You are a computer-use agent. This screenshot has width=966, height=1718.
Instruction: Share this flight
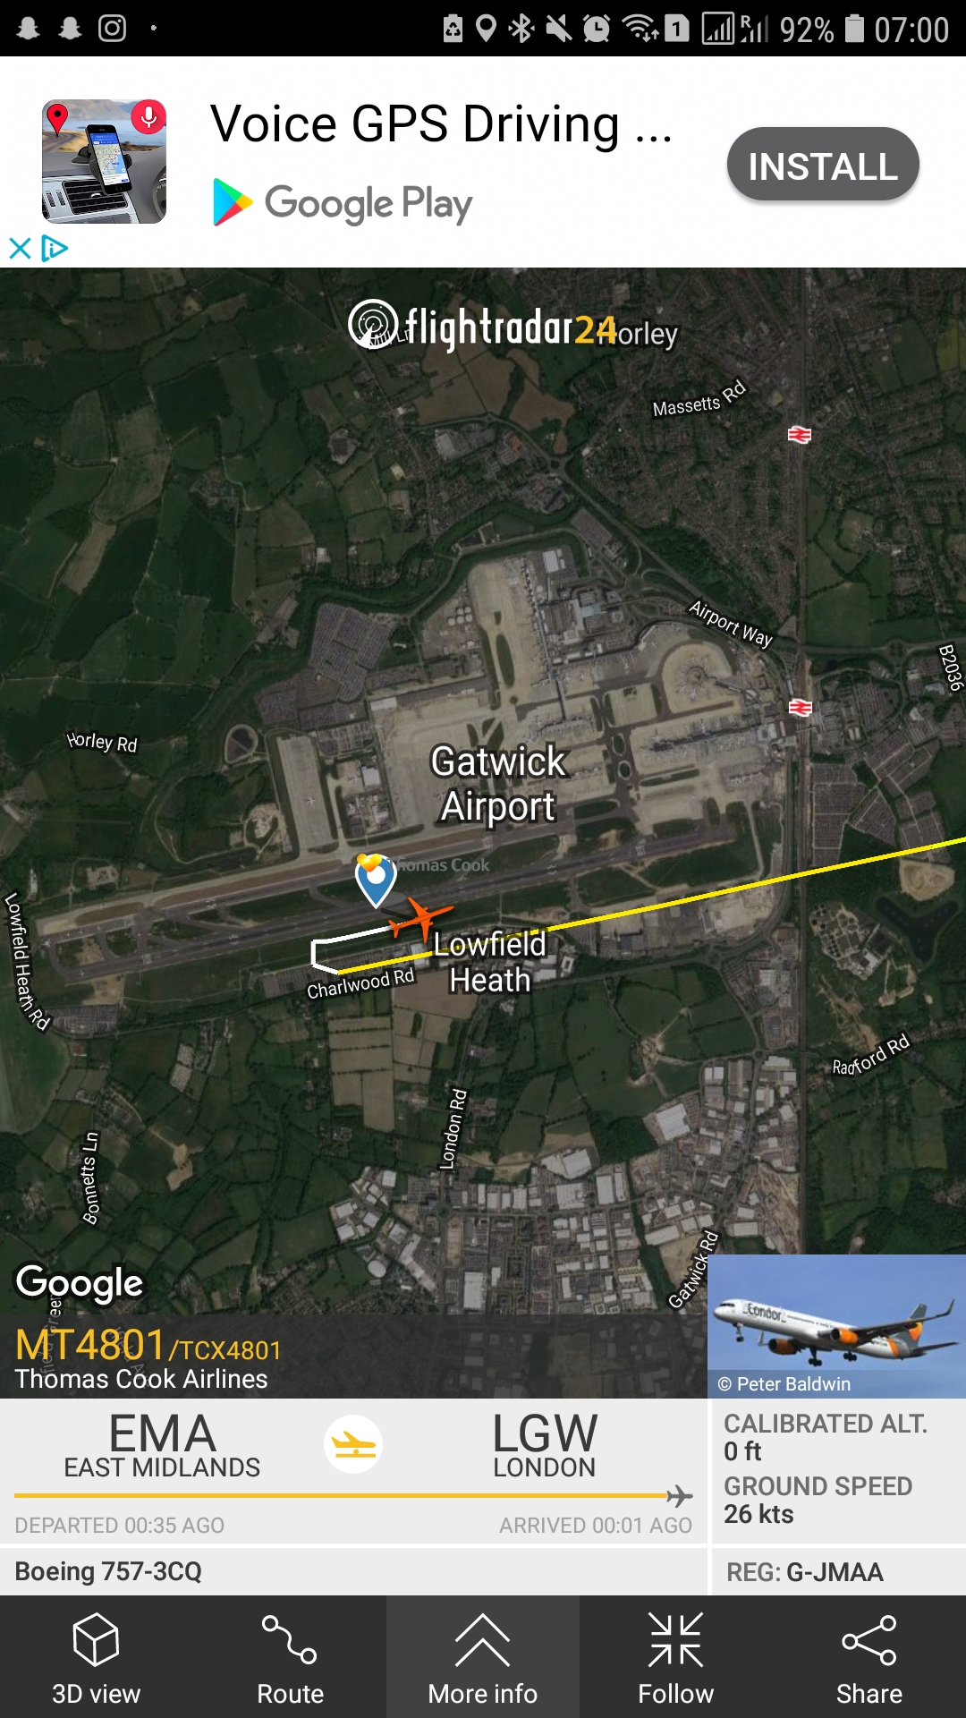point(869,1657)
